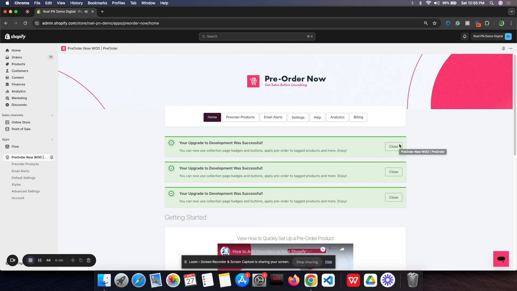Open a new Chrome tab
The height and width of the screenshot is (291, 517).
(x=102, y=12)
